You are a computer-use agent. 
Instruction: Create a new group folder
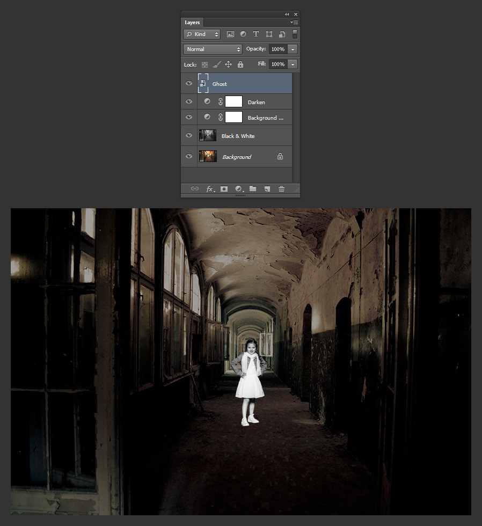coord(253,188)
